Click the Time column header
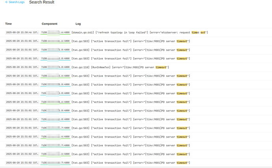The image size is (272, 168). [8, 24]
